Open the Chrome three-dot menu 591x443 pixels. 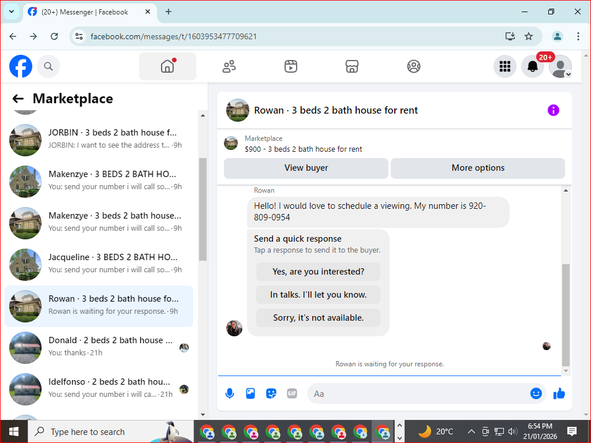coord(578,36)
